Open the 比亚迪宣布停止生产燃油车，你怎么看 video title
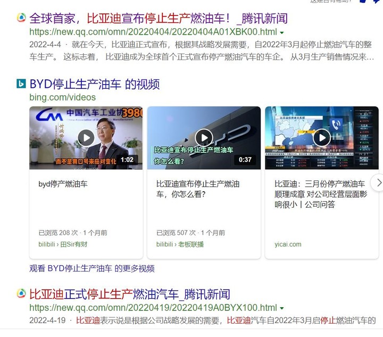The height and width of the screenshot is (337, 383). click(198, 189)
